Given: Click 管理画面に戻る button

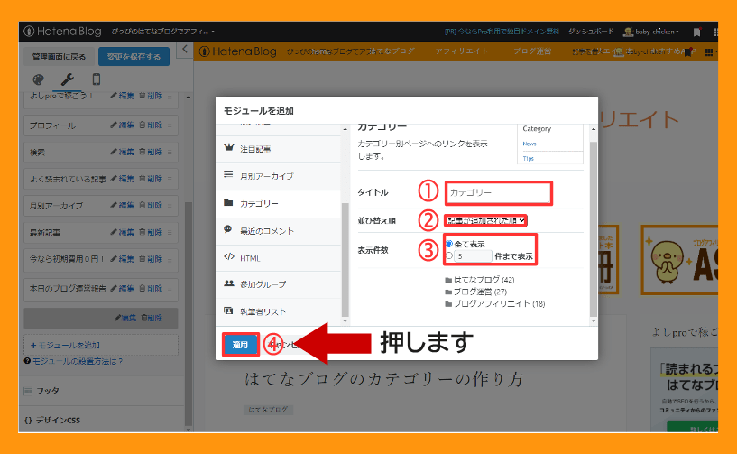Looking at the screenshot, I should click(x=60, y=57).
